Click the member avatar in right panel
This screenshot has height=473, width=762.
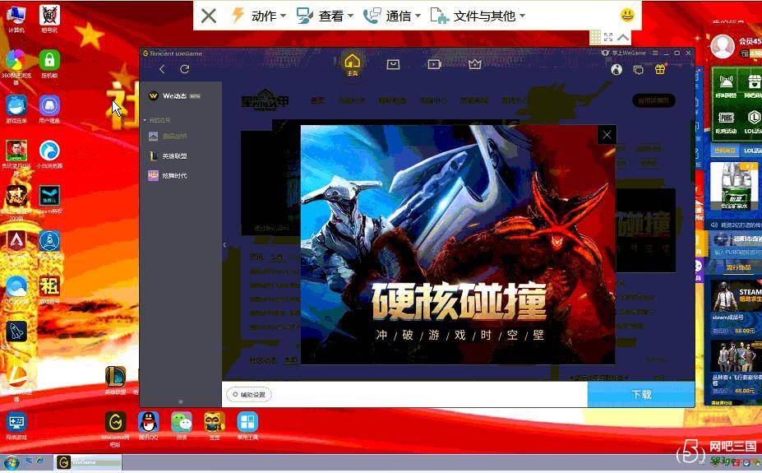tap(723, 46)
